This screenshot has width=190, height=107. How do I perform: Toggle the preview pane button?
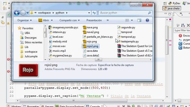(x=139, y=20)
